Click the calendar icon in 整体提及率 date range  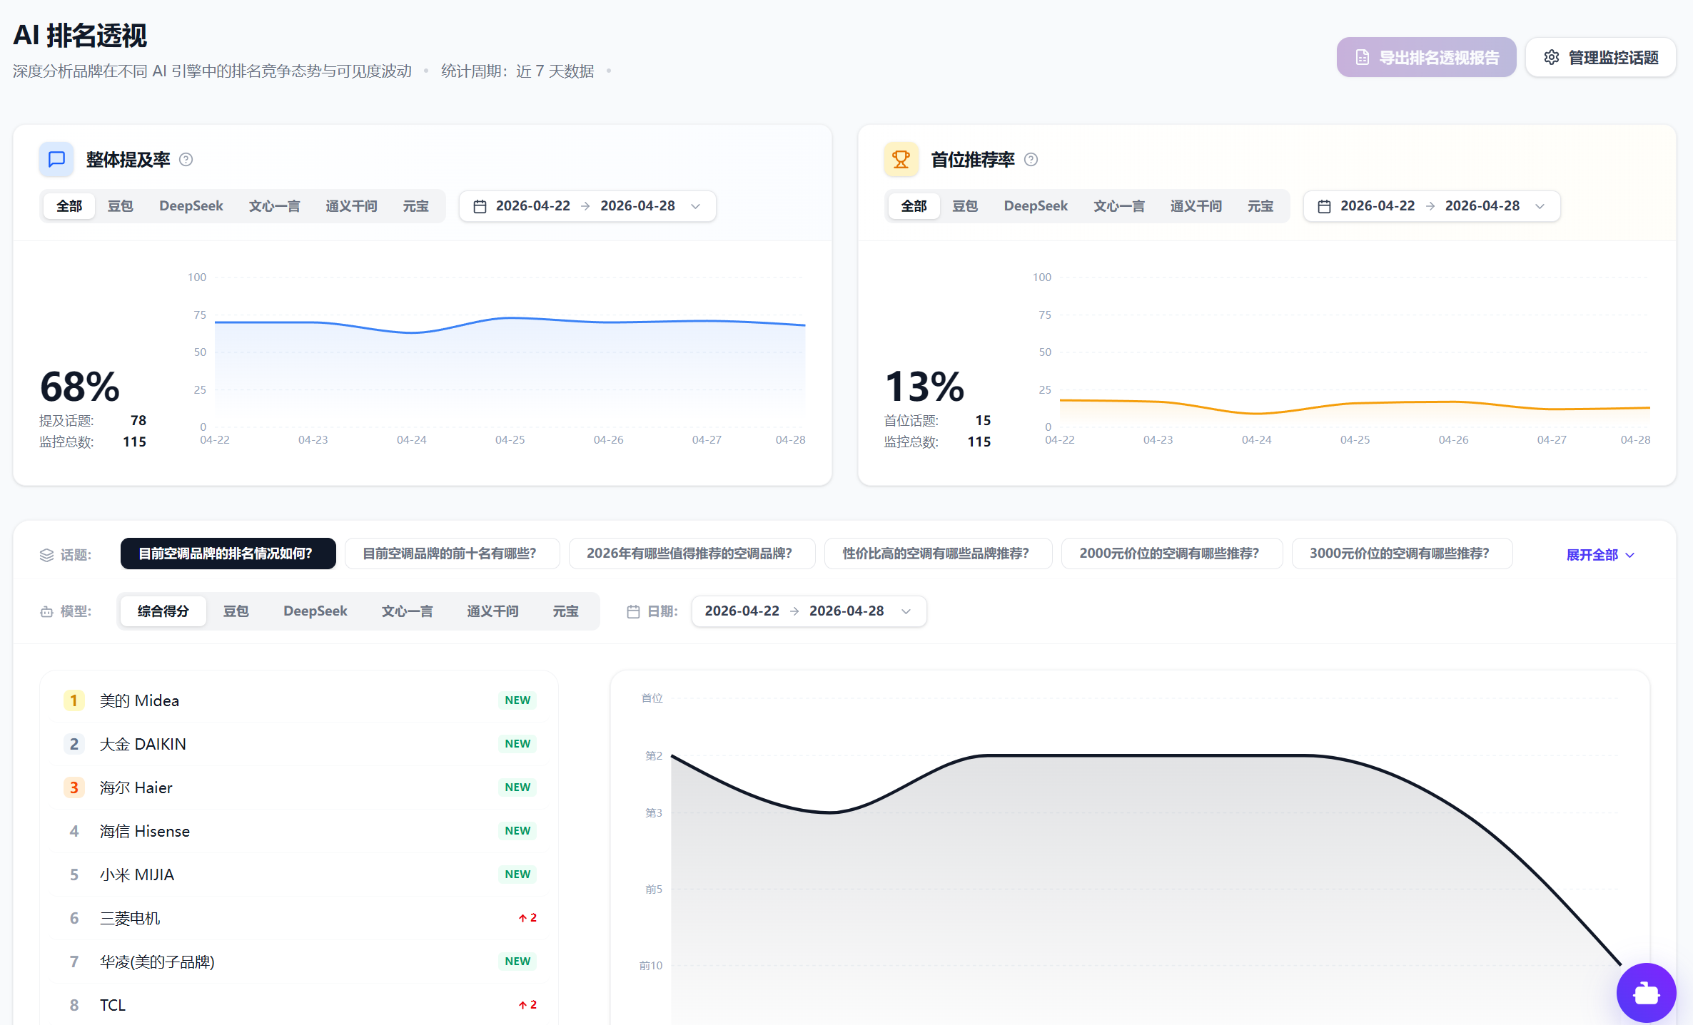480,206
